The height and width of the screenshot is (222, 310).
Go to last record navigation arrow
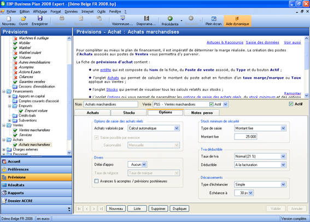(101, 208)
